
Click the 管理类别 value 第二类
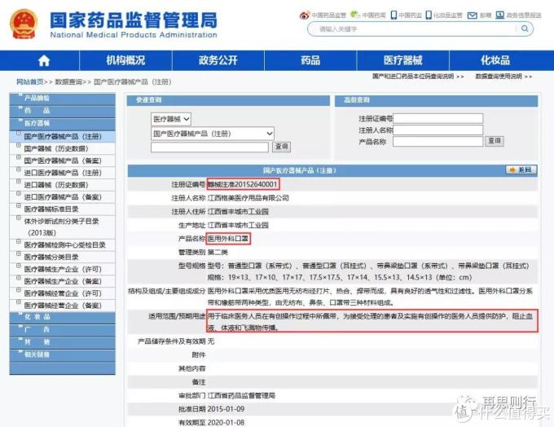218,252
